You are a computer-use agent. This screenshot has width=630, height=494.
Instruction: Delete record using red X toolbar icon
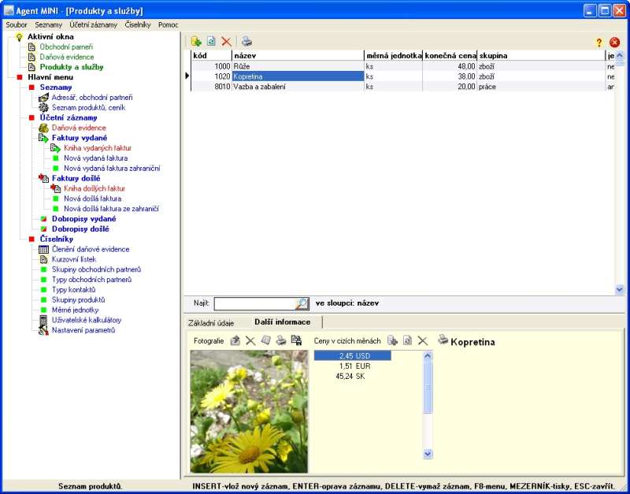point(227,41)
